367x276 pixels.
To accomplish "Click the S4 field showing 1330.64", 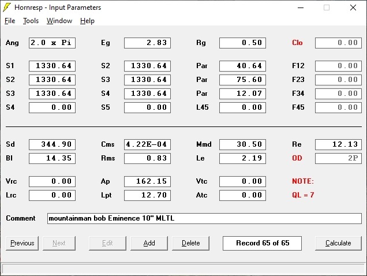I will (x=148, y=94).
